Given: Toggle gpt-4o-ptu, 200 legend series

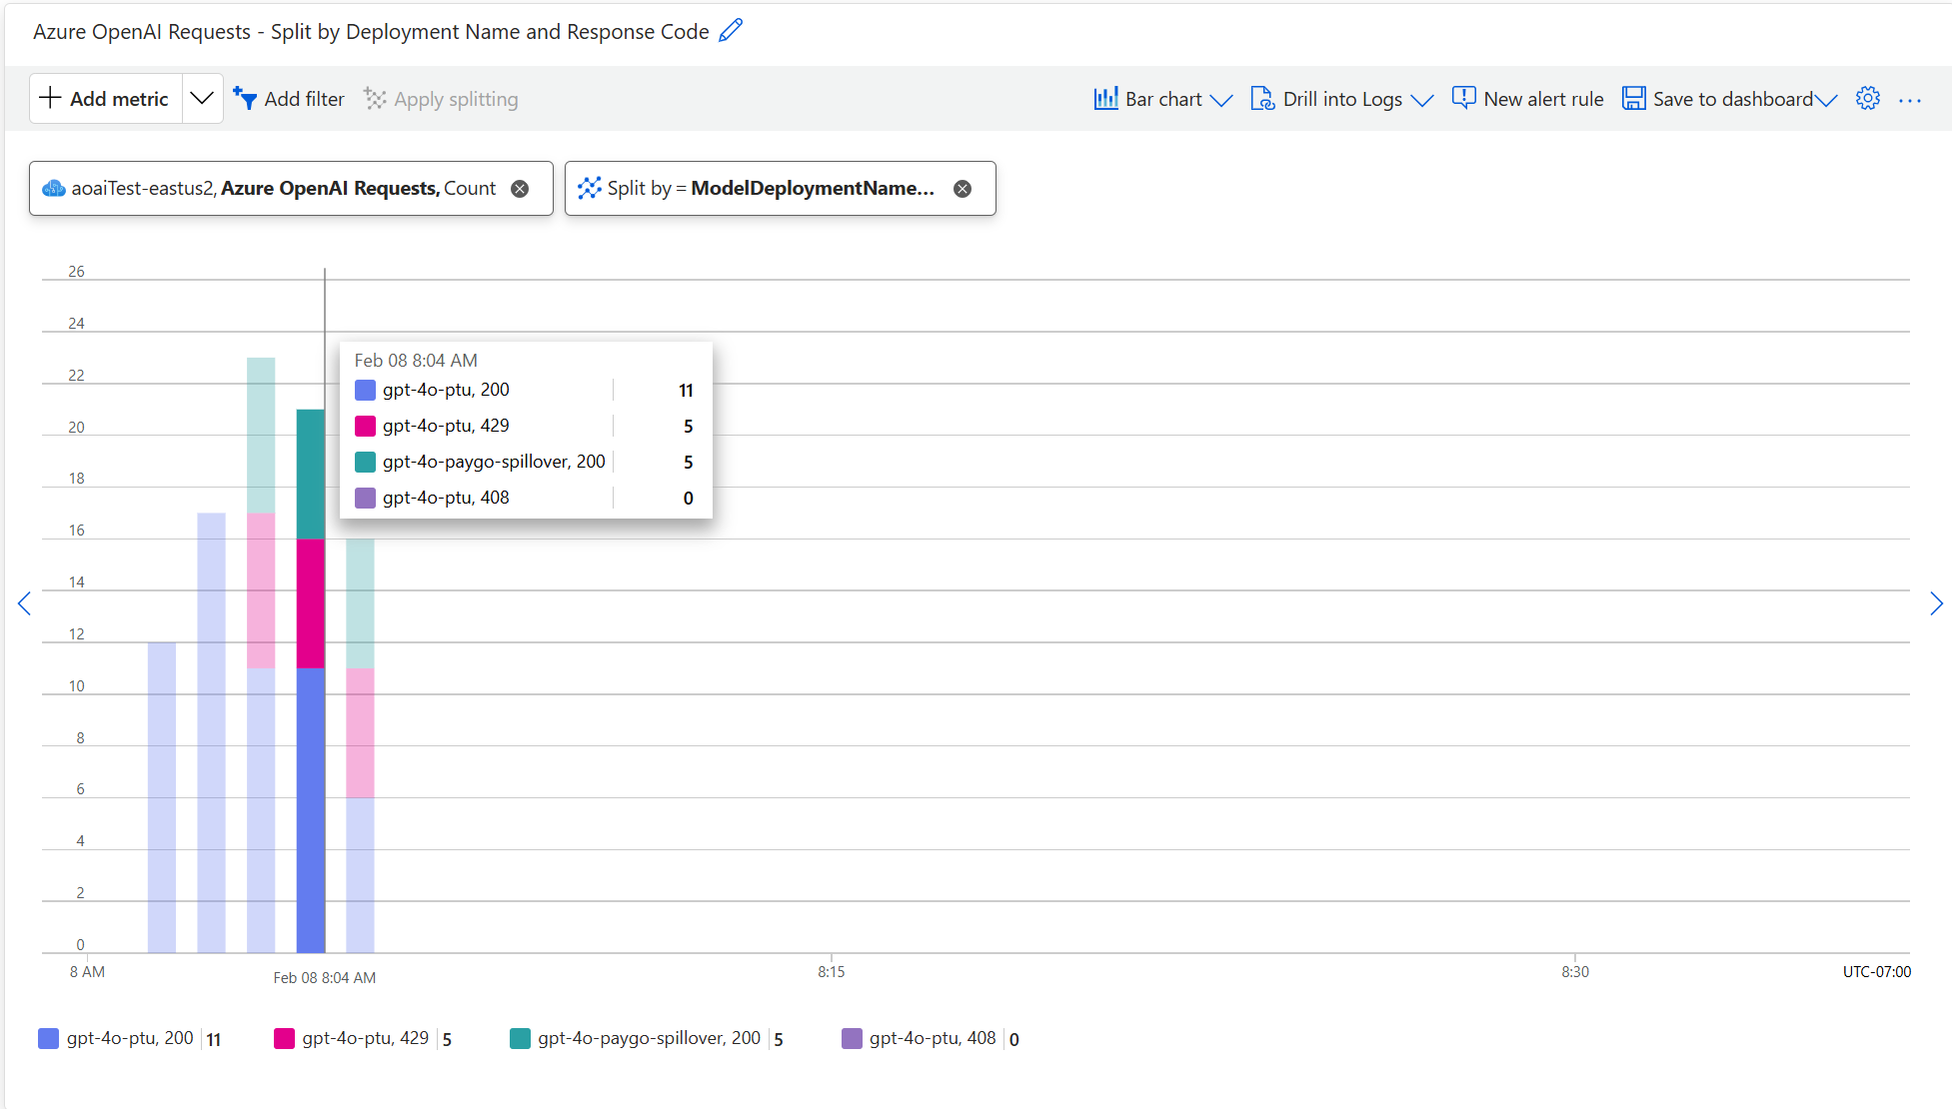Looking at the screenshot, I should click(x=129, y=1039).
